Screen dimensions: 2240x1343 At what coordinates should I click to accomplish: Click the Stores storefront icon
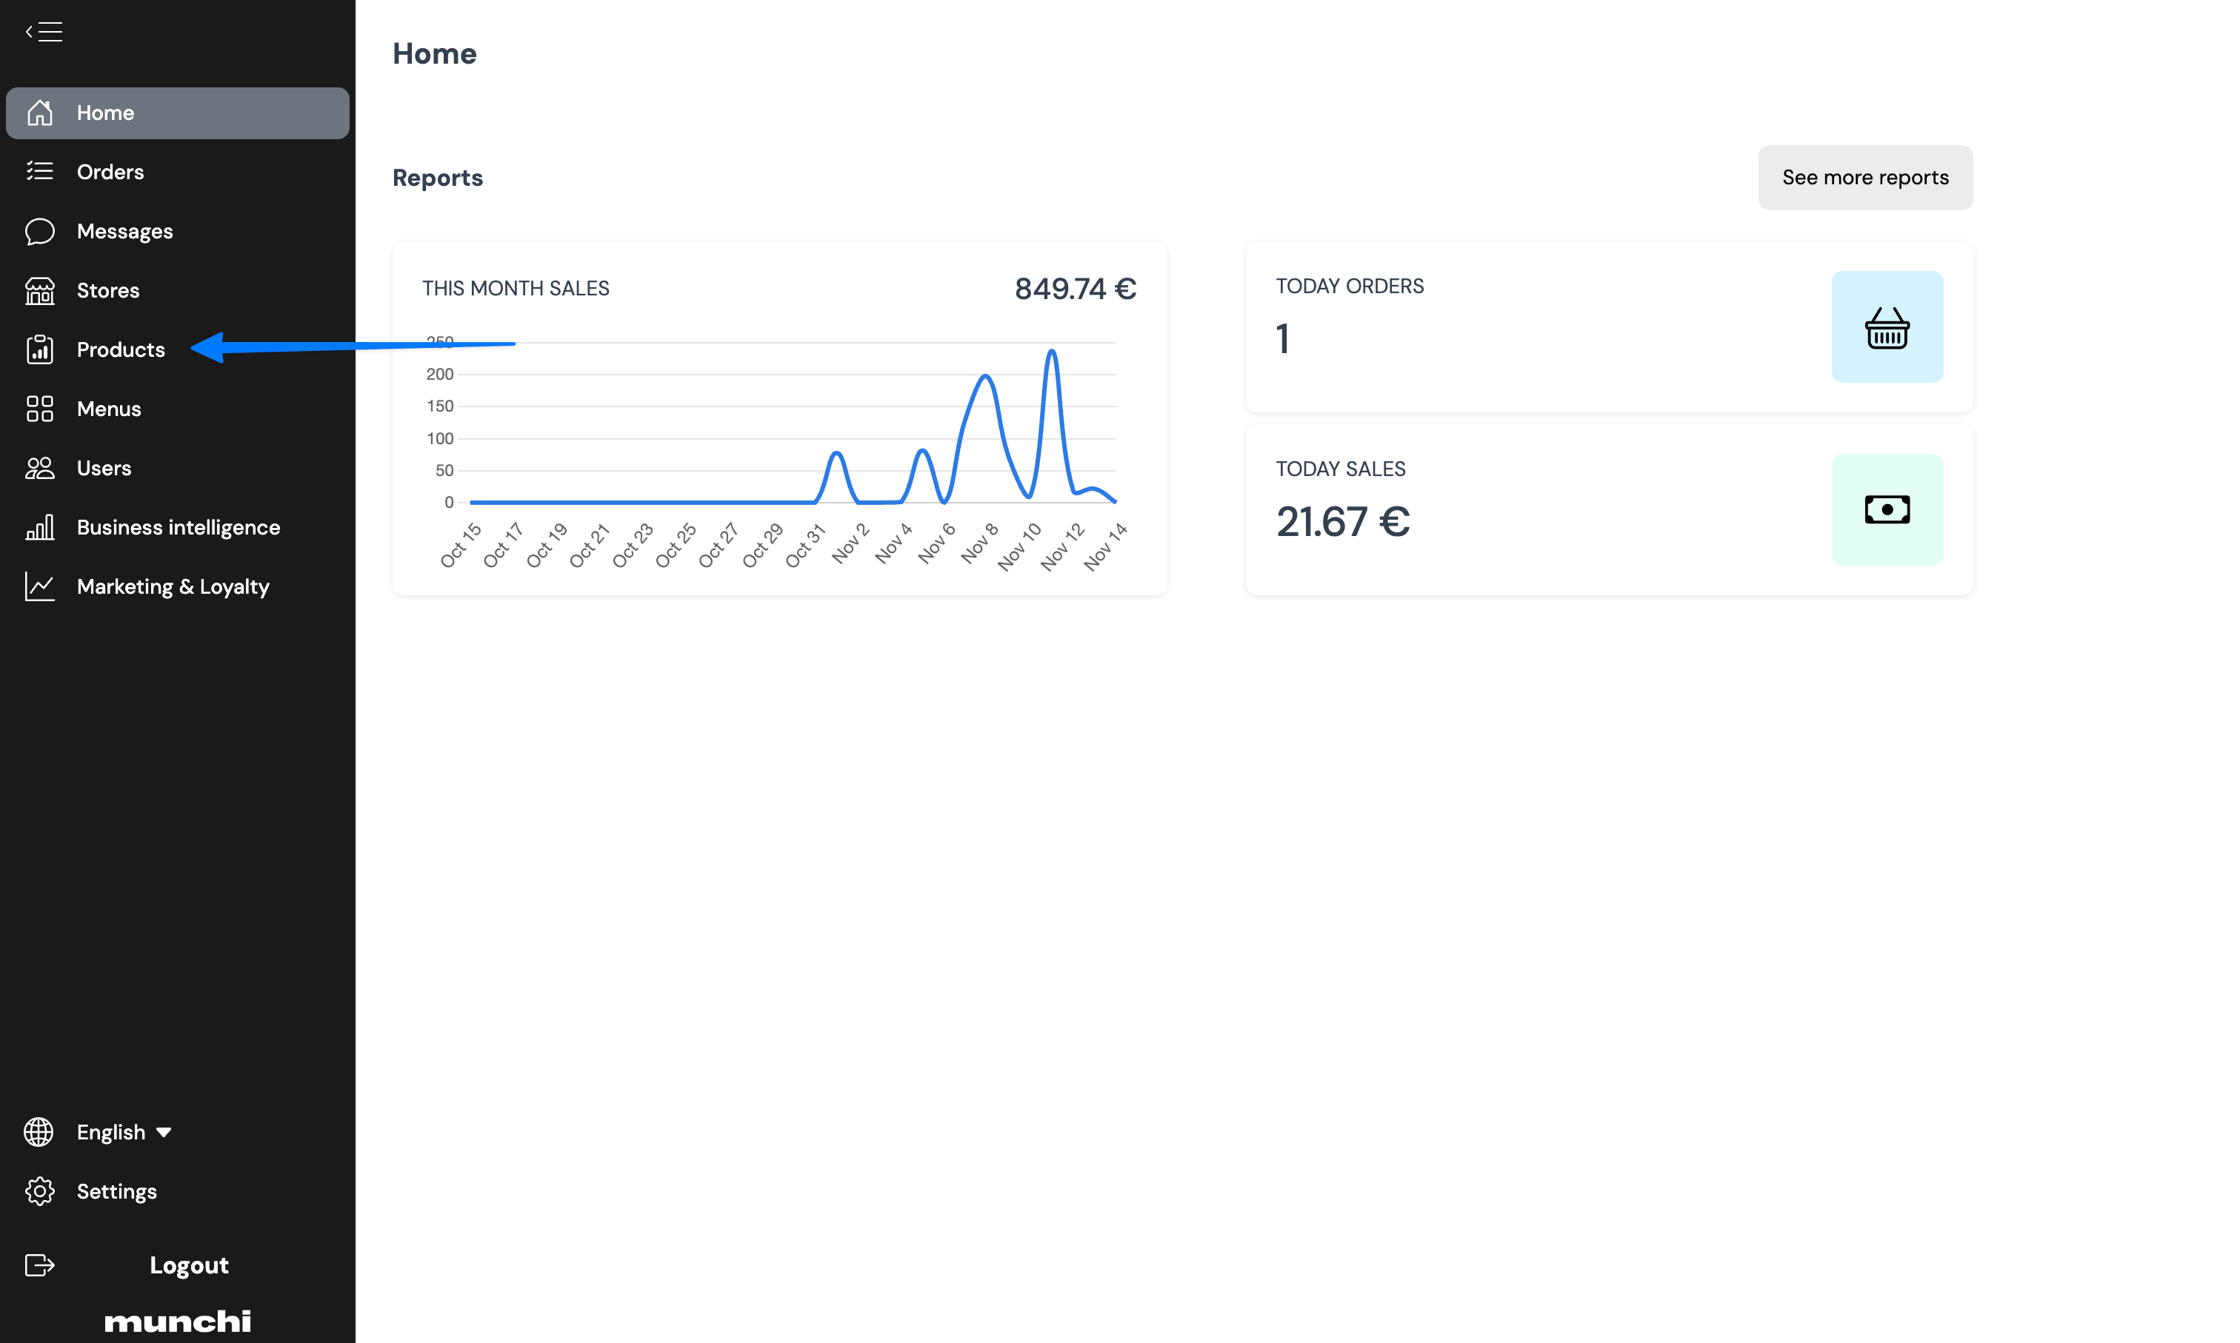coord(40,290)
